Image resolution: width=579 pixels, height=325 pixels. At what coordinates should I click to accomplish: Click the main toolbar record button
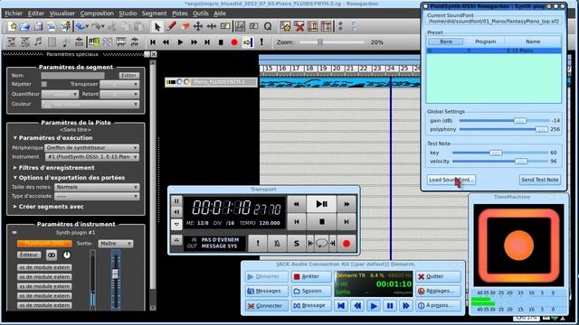pyautogui.click(x=234, y=42)
